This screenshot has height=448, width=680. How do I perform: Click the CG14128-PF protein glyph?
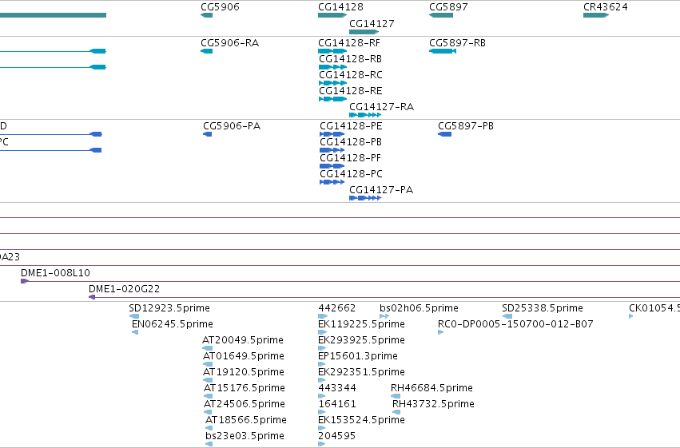click(332, 166)
